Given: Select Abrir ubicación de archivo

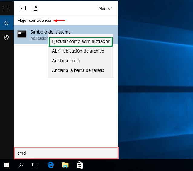Looking at the screenshot, I should (x=78, y=51).
